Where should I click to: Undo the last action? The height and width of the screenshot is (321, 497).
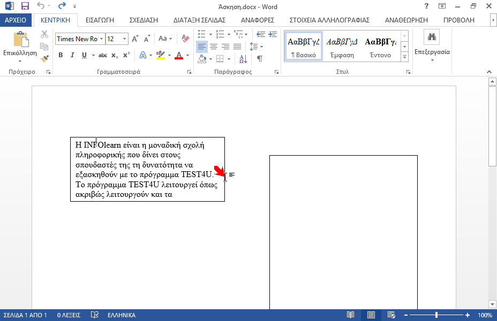coord(41,6)
